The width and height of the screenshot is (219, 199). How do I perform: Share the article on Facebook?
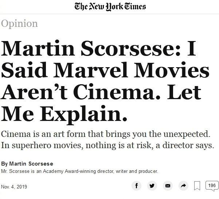click(137, 186)
